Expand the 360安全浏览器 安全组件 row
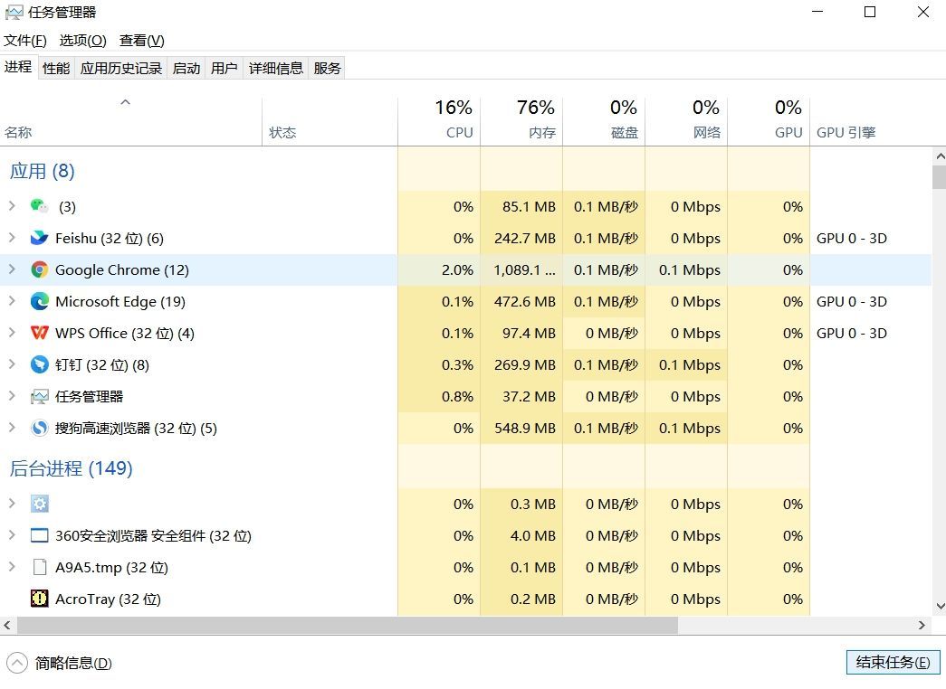The width and height of the screenshot is (946, 689). click(x=12, y=535)
